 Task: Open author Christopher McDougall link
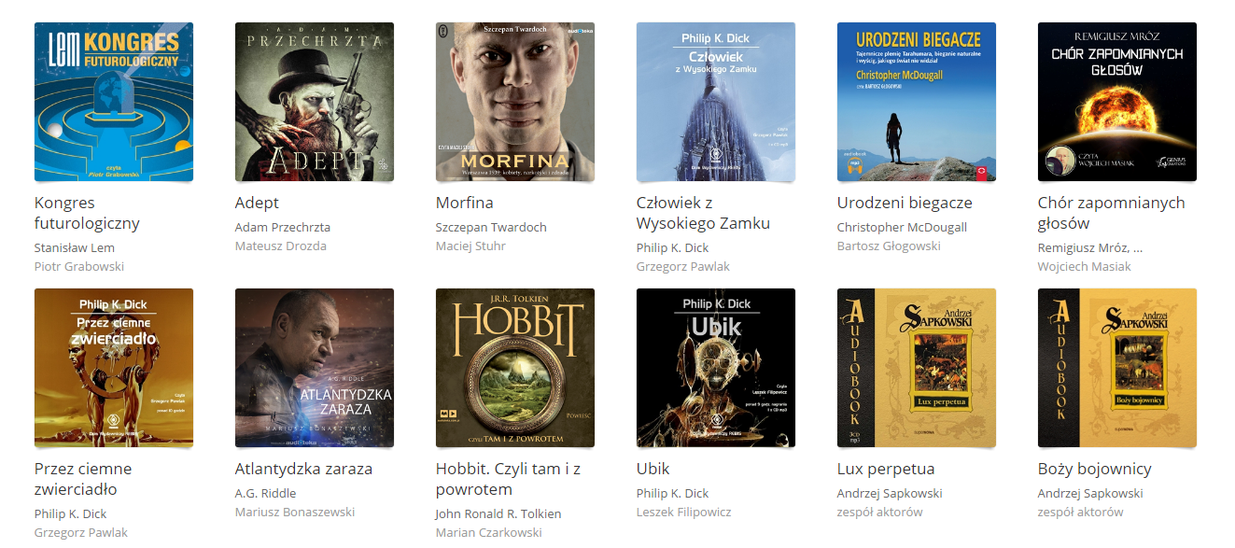902,227
